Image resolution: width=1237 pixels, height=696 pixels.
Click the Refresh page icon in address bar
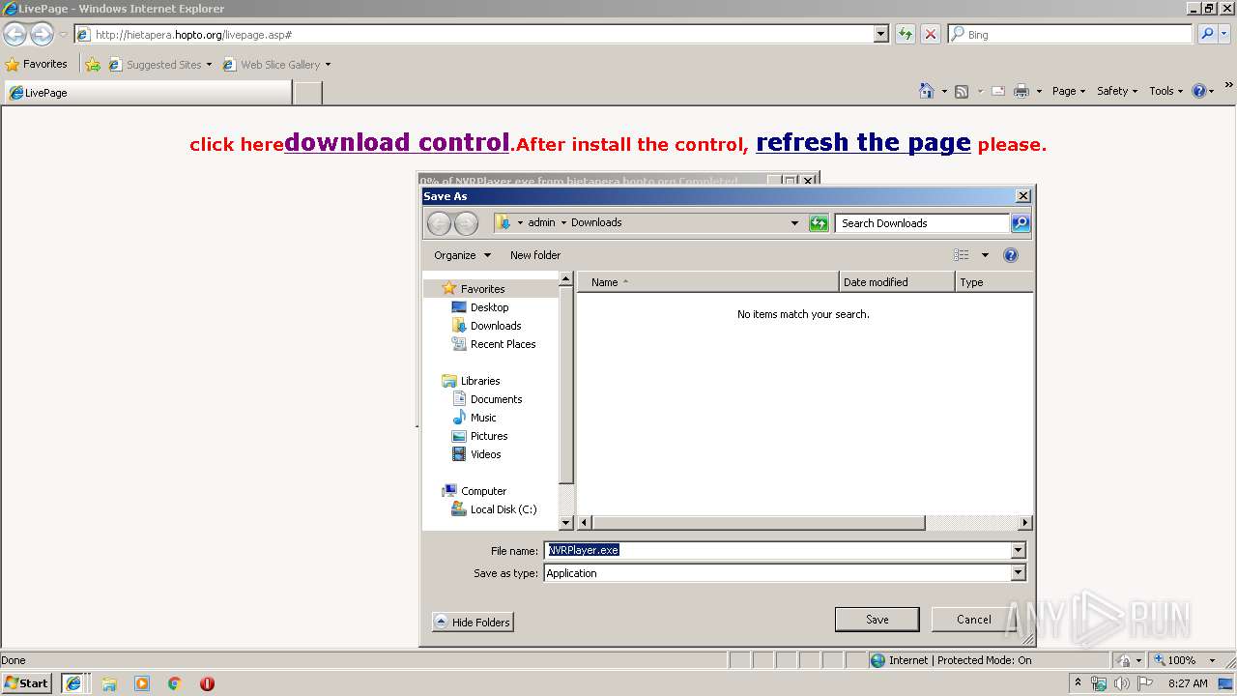(x=906, y=34)
